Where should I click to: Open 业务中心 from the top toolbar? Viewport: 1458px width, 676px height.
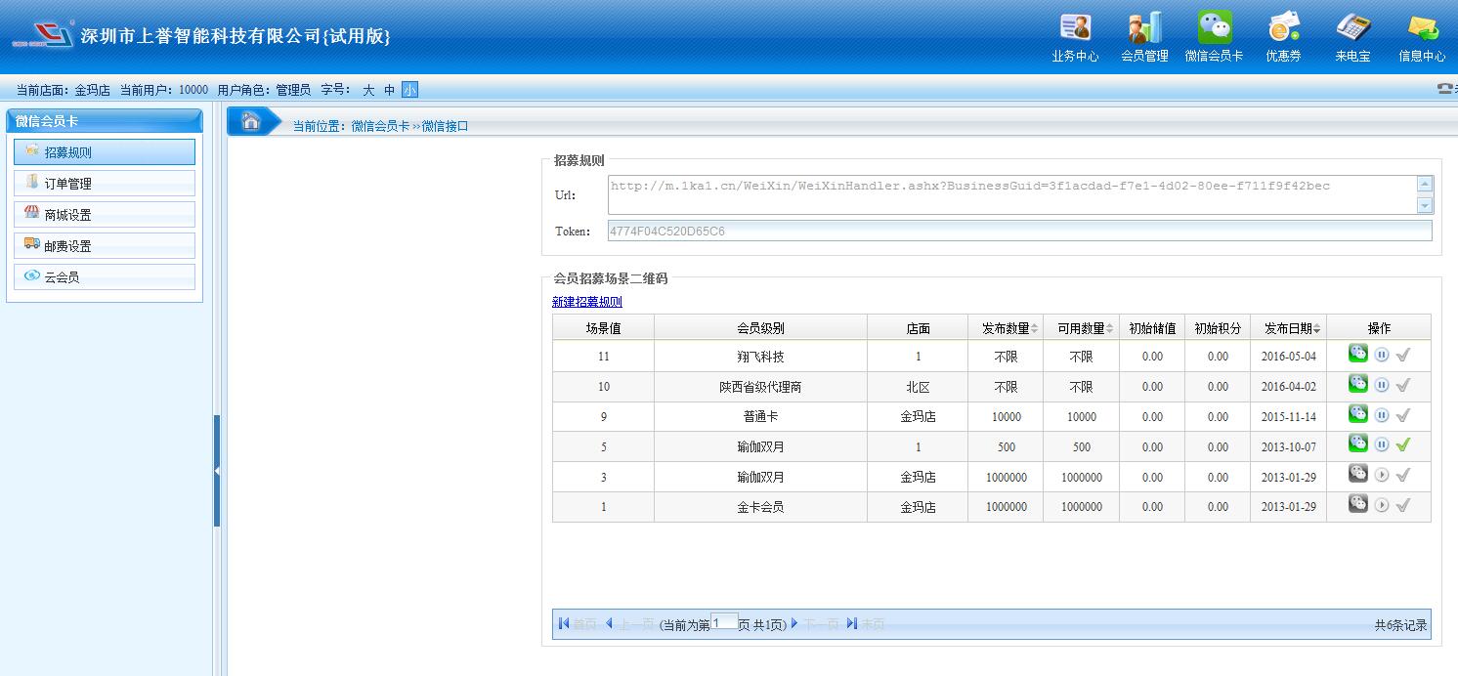click(x=1075, y=36)
